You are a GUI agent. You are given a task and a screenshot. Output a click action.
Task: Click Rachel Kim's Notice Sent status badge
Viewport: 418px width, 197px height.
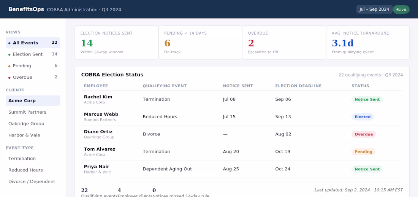point(367,99)
